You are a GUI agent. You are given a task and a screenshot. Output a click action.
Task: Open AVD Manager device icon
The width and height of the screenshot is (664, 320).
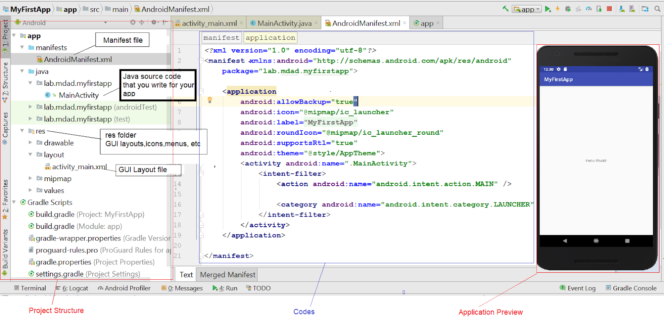pos(632,9)
